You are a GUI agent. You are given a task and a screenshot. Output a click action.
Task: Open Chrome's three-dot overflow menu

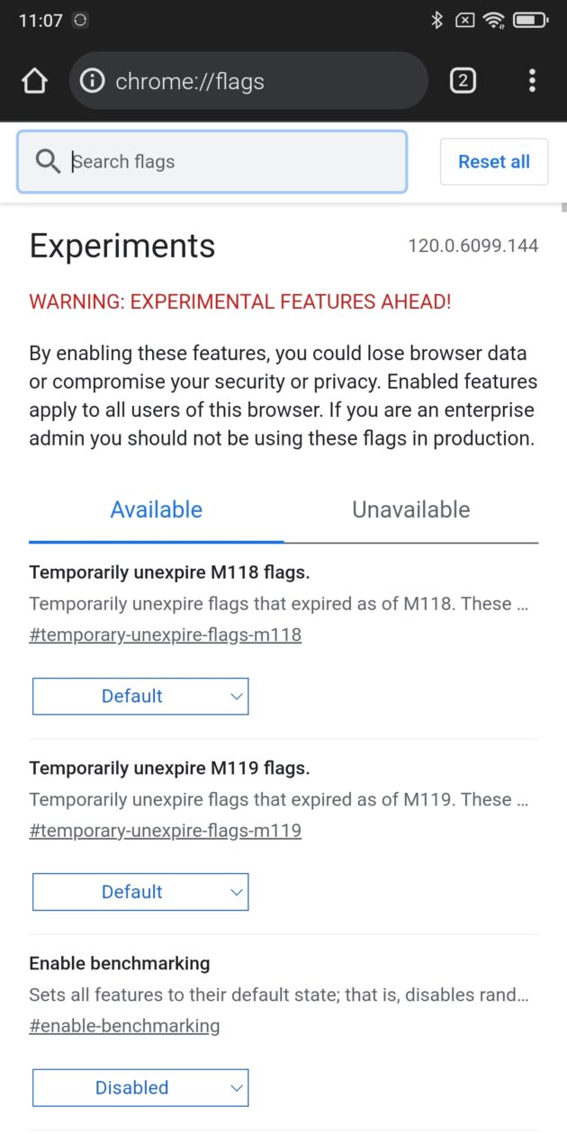[x=532, y=81]
